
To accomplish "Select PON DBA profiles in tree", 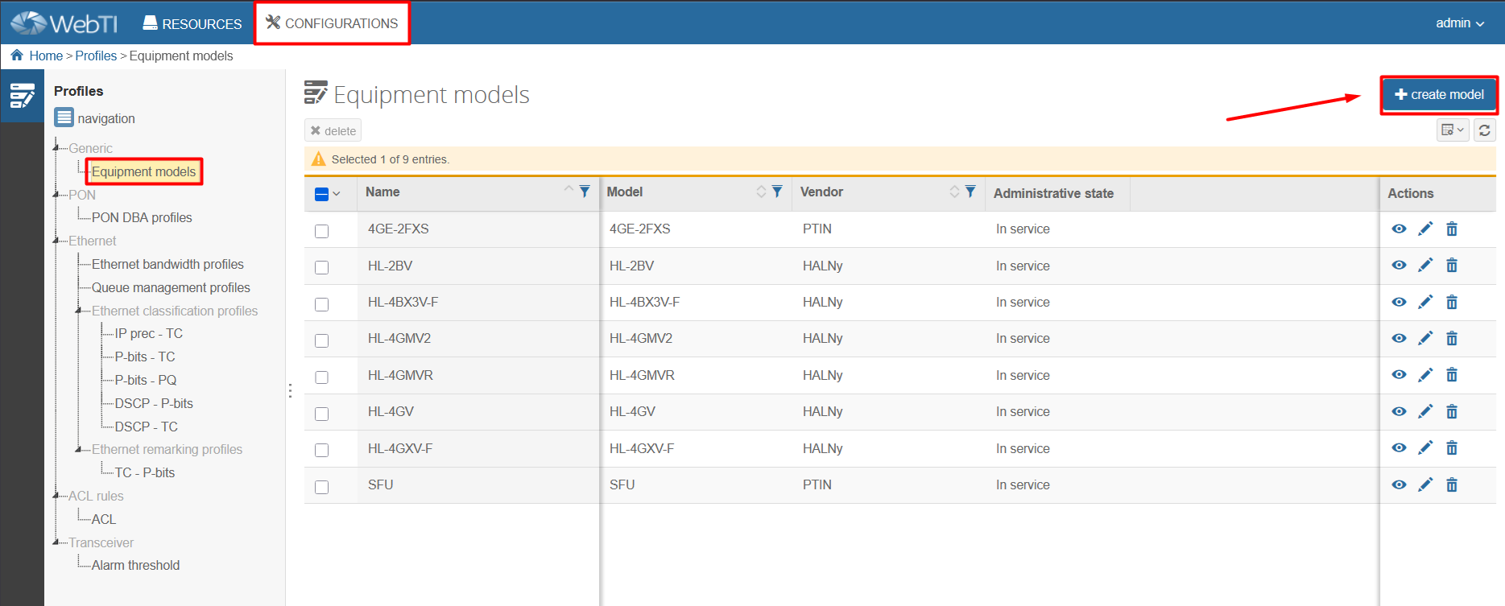I will click(x=142, y=217).
